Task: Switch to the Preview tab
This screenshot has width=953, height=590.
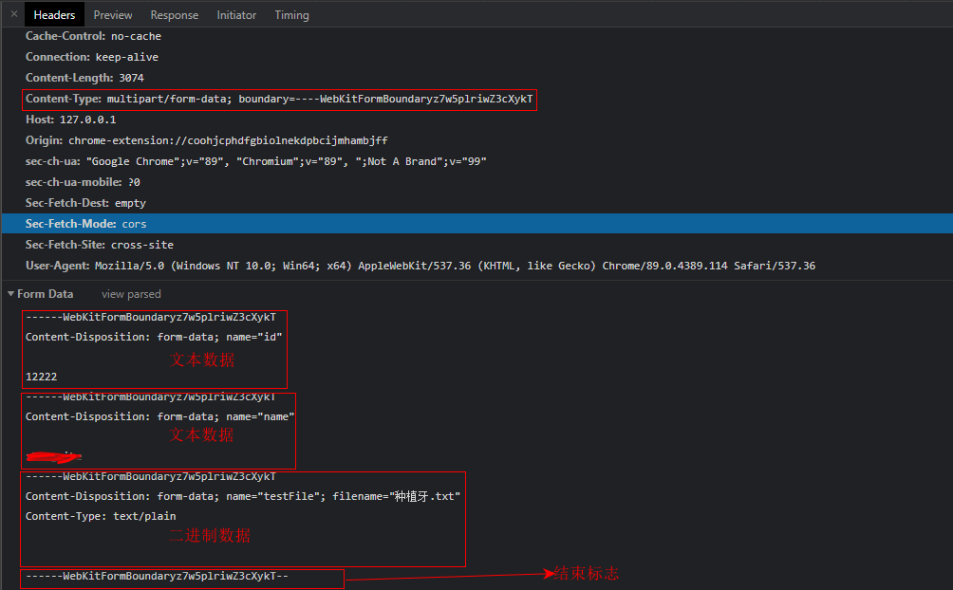Action: [112, 14]
